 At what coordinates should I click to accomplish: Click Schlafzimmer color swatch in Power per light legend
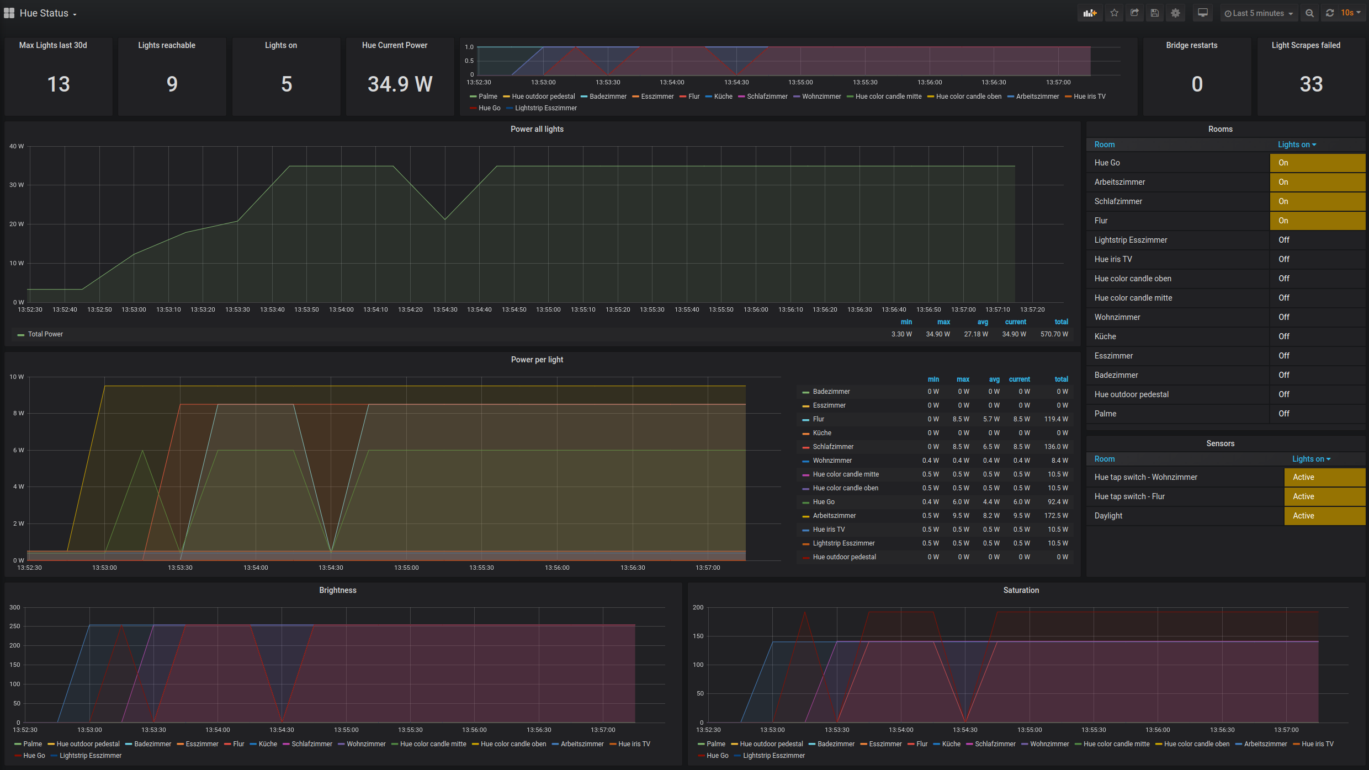[x=805, y=447]
